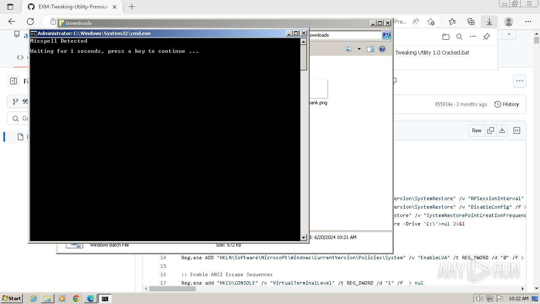Open downloads folder from the flyout
Viewport: 540px width, 304px height.
446,37
